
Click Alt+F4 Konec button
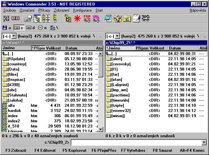pos(192,150)
